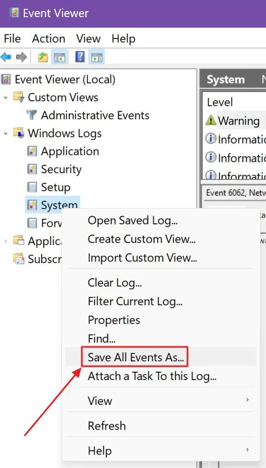Screen dimensions: 266x468
Task: Click the Custom Views folder icon
Action: pos(18,97)
